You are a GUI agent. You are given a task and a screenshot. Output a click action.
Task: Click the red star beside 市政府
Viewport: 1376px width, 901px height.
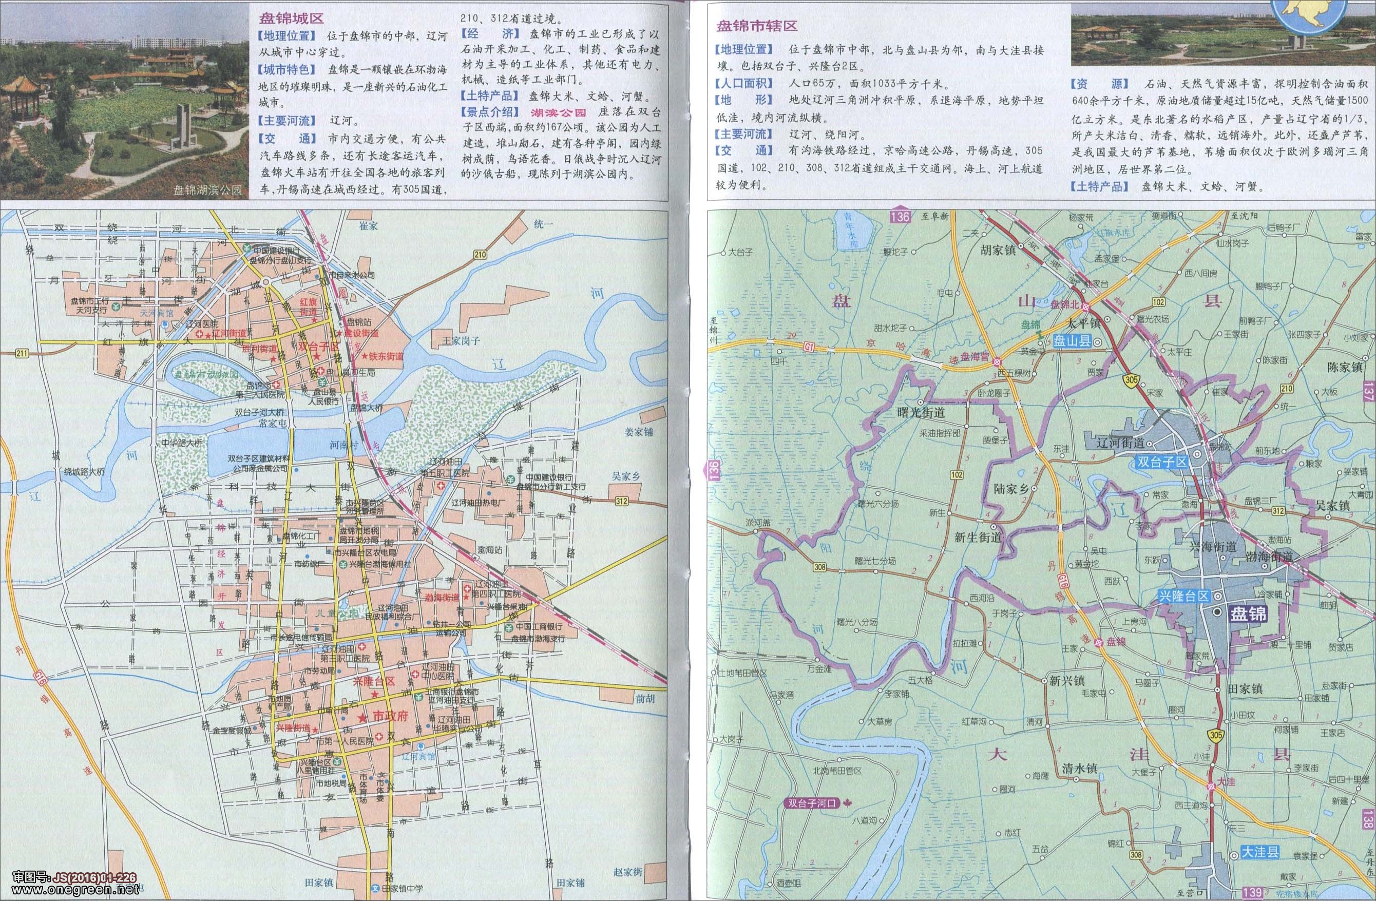[x=362, y=718]
